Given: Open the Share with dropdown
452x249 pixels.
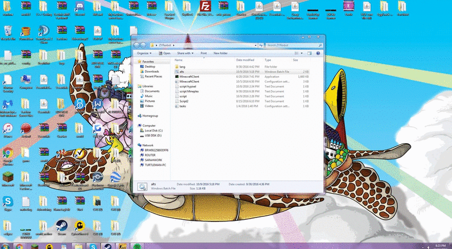Looking at the screenshot, I should pyautogui.click(x=185, y=53).
